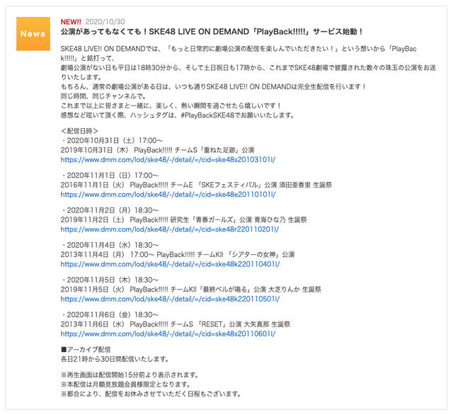
Task: Click the orange News badge icon
Action: pyautogui.click(x=33, y=34)
